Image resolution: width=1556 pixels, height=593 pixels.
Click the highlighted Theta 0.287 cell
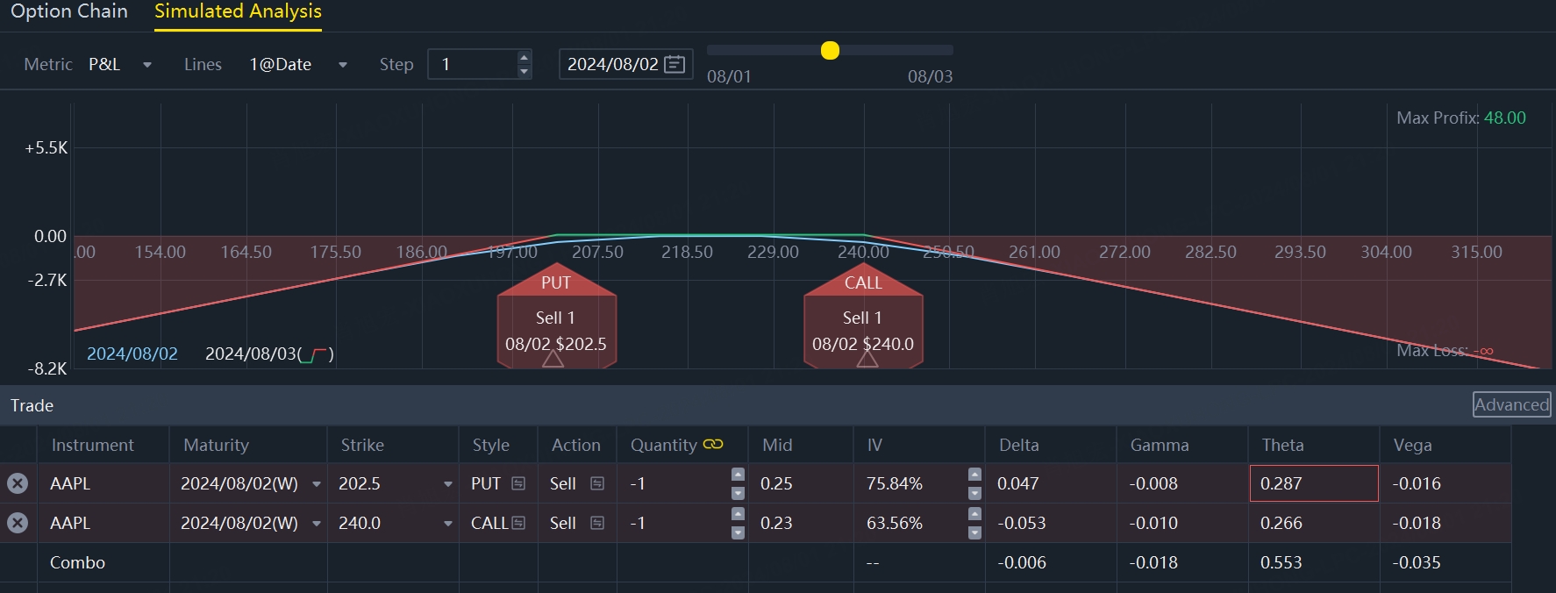1314,483
